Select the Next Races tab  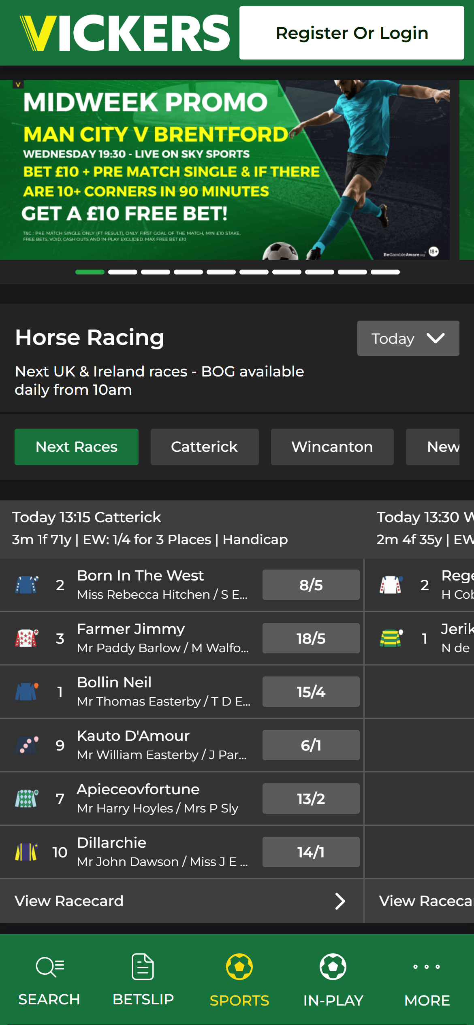[77, 447]
